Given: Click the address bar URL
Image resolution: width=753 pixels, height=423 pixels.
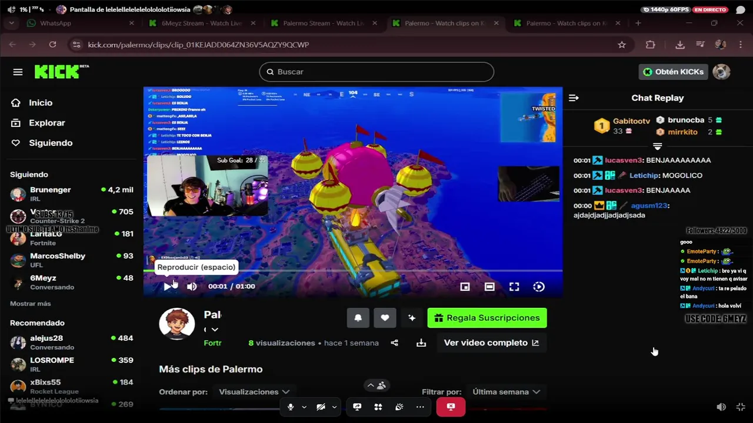Looking at the screenshot, I should 198,45.
